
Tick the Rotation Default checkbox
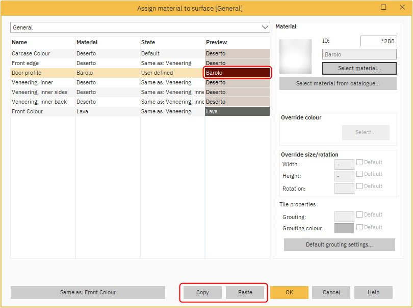[359, 187]
